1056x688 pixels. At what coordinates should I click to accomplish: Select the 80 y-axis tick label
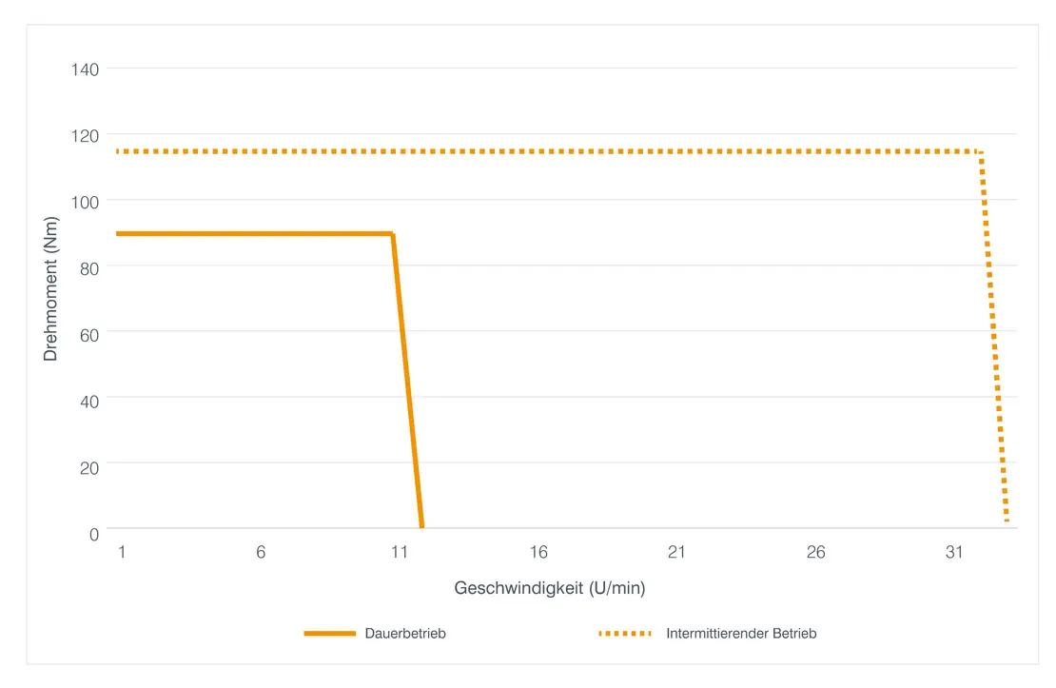click(x=89, y=267)
